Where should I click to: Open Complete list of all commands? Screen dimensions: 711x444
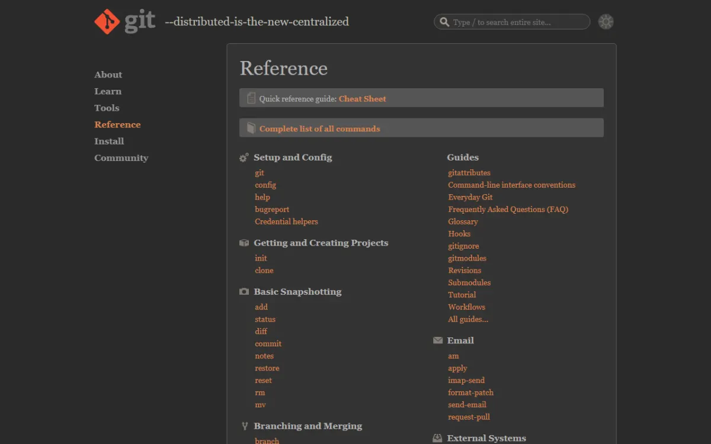pos(319,128)
